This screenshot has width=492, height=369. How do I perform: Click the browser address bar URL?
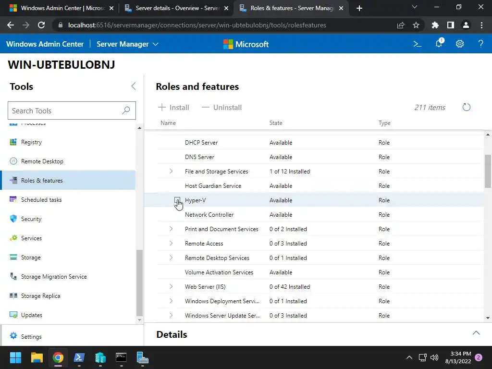[x=197, y=25]
